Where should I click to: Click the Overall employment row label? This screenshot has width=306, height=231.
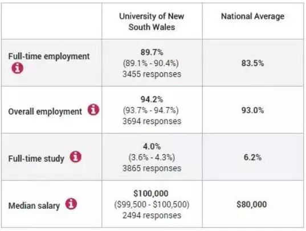click(45, 112)
